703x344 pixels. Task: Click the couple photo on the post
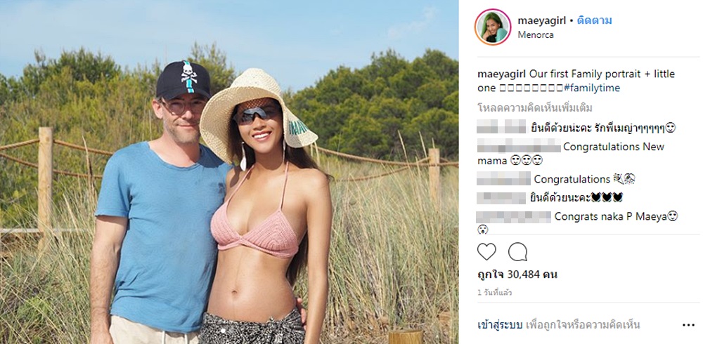pyautogui.click(x=229, y=172)
